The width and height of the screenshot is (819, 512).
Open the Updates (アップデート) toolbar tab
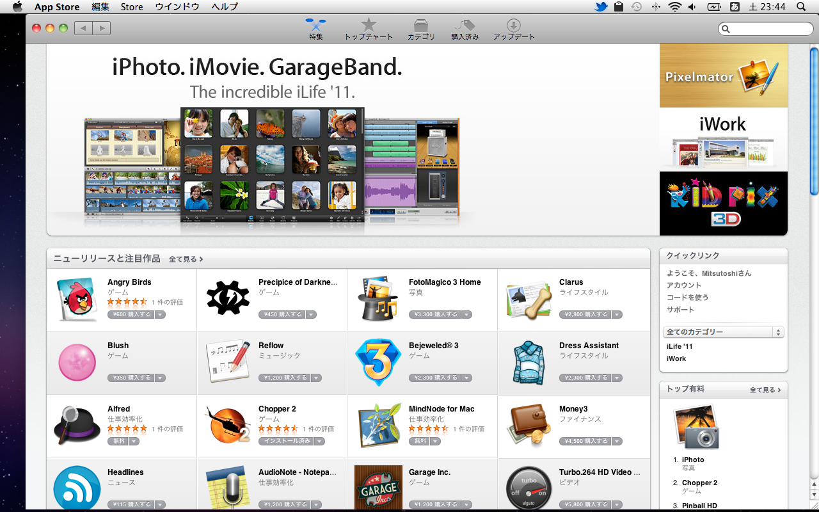click(514, 29)
